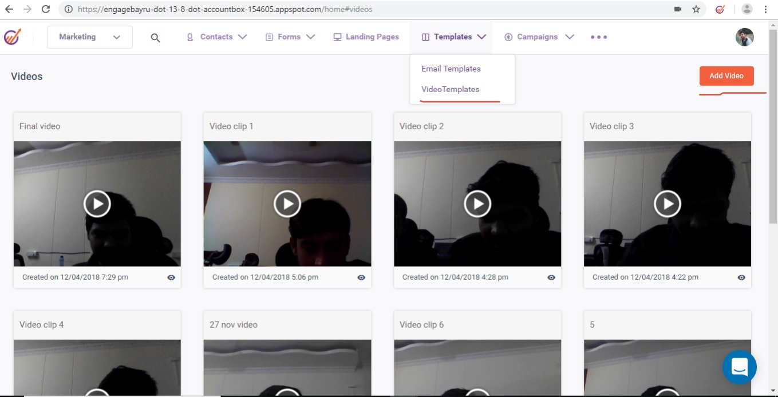Viewport: 778px width, 397px height.
Task: Click the user profile avatar
Action: pos(744,37)
